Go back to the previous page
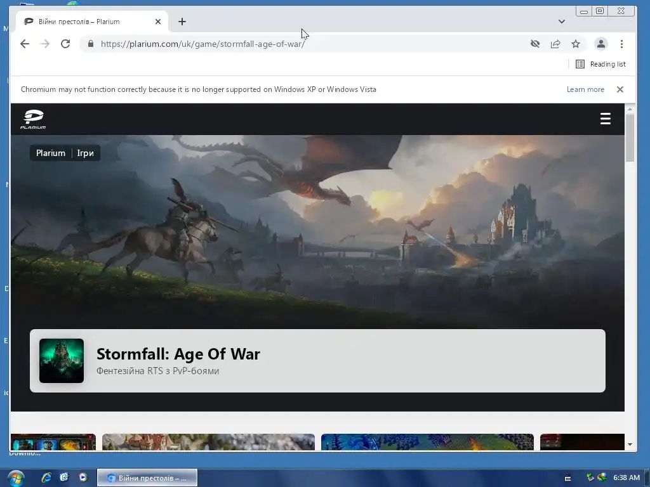This screenshot has height=487, width=650. pyautogui.click(x=25, y=44)
